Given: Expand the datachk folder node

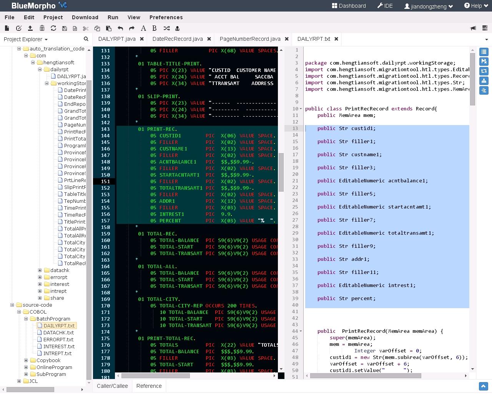Looking at the screenshot, I should tap(40, 270).
